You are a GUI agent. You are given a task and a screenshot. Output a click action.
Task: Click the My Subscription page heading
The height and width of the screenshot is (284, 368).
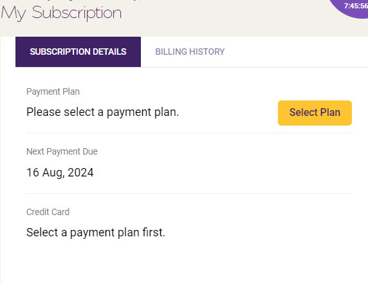click(61, 13)
